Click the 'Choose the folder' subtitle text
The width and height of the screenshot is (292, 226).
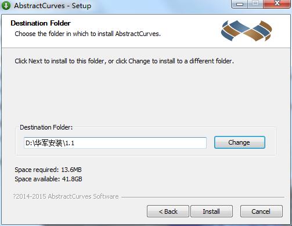click(x=88, y=34)
